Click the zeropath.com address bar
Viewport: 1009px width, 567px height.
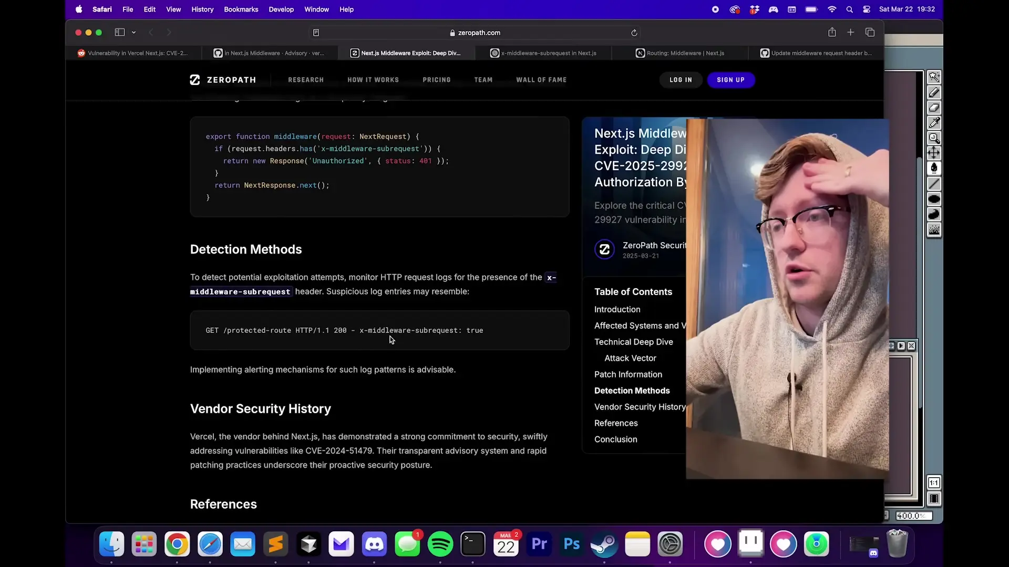tap(475, 33)
